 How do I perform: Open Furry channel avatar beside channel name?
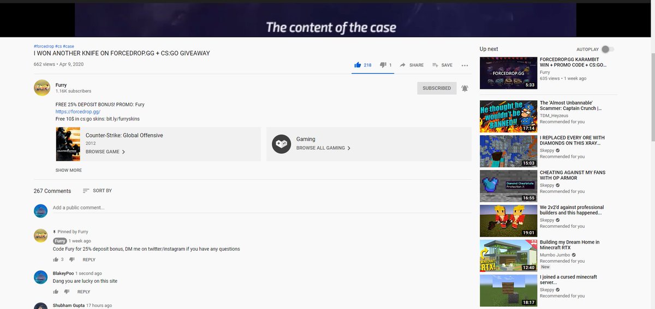[41, 88]
